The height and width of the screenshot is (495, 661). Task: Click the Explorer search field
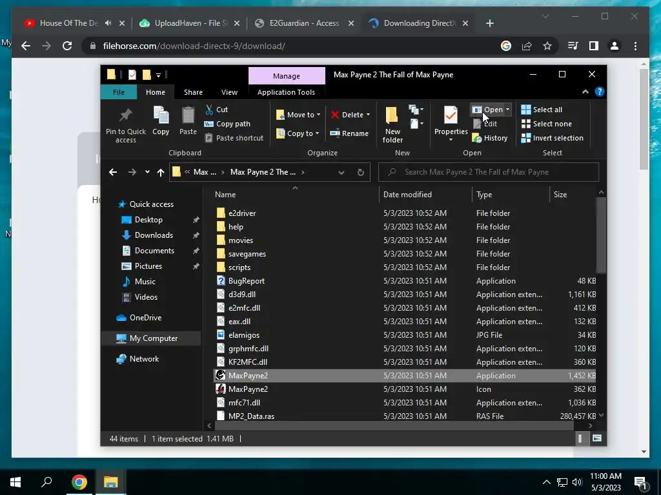tap(489, 172)
